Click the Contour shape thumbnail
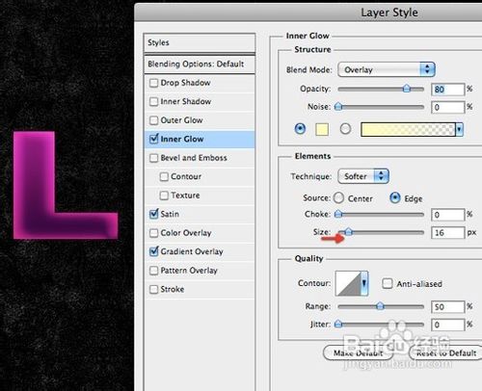This screenshot has height=391, width=482. click(x=348, y=283)
